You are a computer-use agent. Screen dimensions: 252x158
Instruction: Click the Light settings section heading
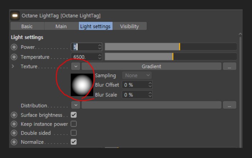[27, 37]
